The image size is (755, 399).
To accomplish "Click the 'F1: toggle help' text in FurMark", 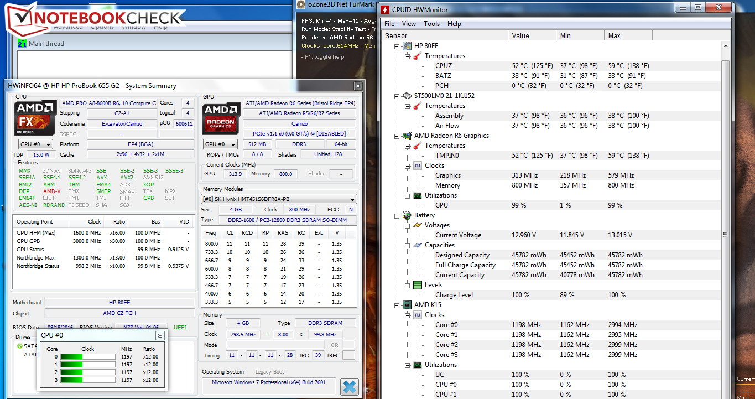I will pos(323,57).
